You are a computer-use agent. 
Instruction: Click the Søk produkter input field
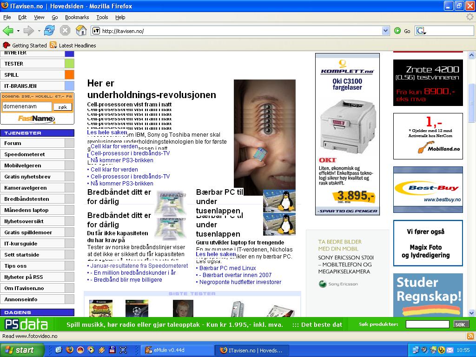428,324
